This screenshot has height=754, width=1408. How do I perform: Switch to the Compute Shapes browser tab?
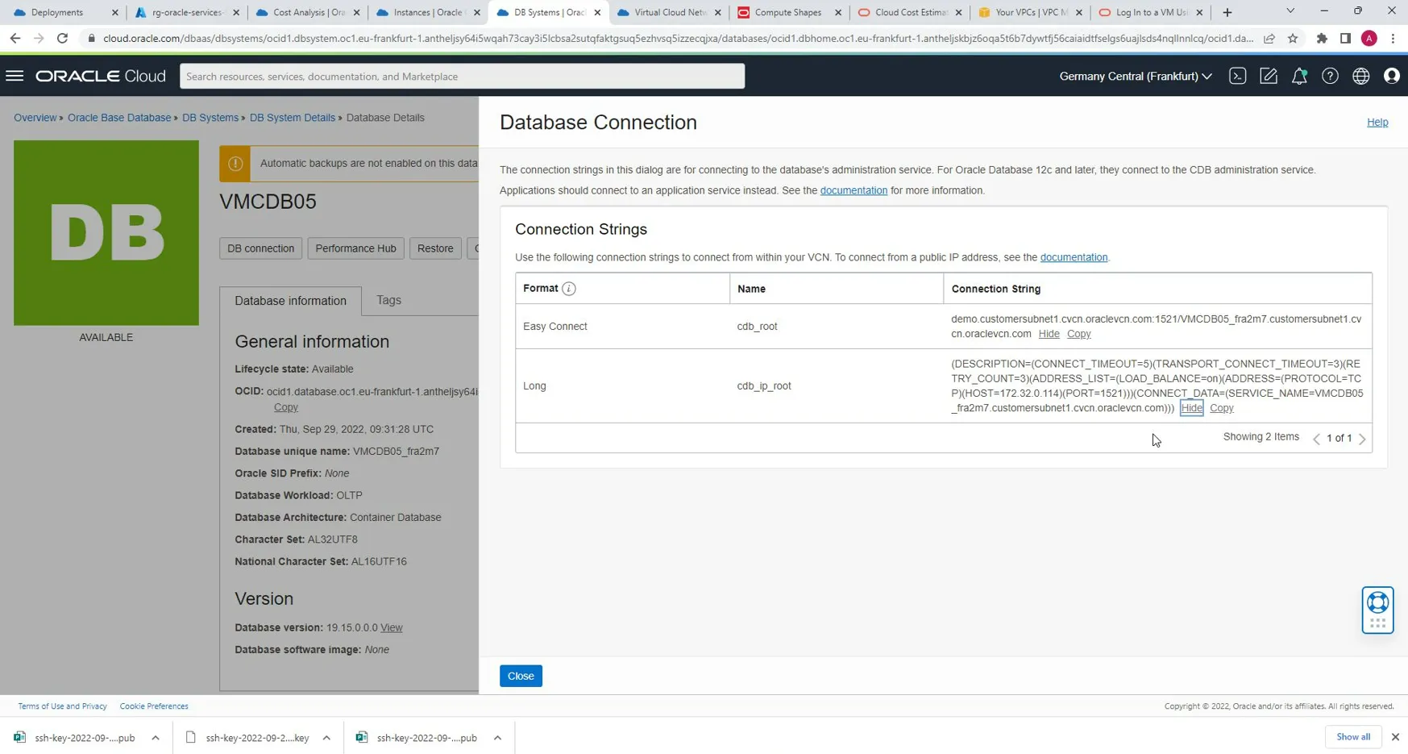pos(790,12)
